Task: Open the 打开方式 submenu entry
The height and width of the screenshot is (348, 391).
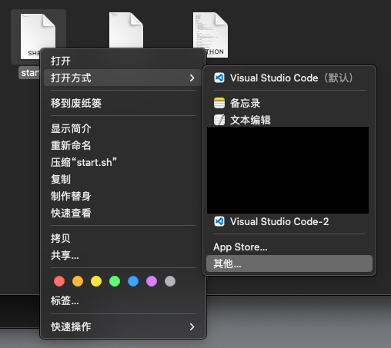Action: coord(122,78)
